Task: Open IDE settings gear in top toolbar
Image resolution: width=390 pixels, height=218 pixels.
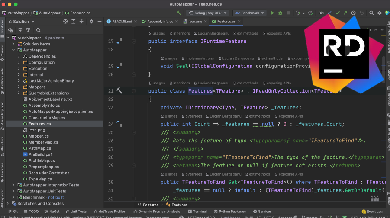Action: point(380,13)
